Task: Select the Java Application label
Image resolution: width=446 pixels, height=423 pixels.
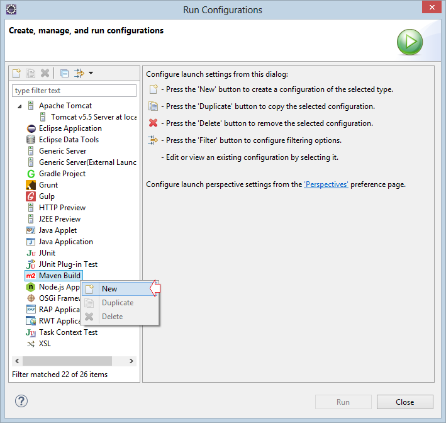Action: 66,242
